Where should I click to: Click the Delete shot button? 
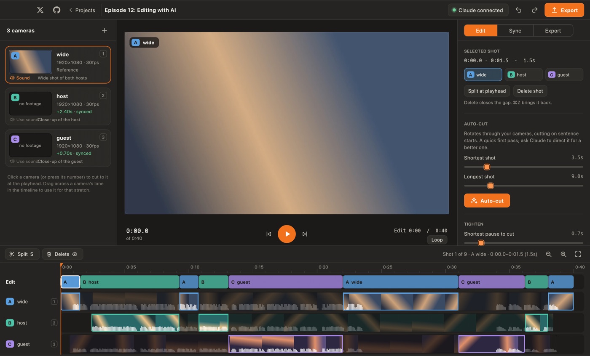pyautogui.click(x=530, y=91)
